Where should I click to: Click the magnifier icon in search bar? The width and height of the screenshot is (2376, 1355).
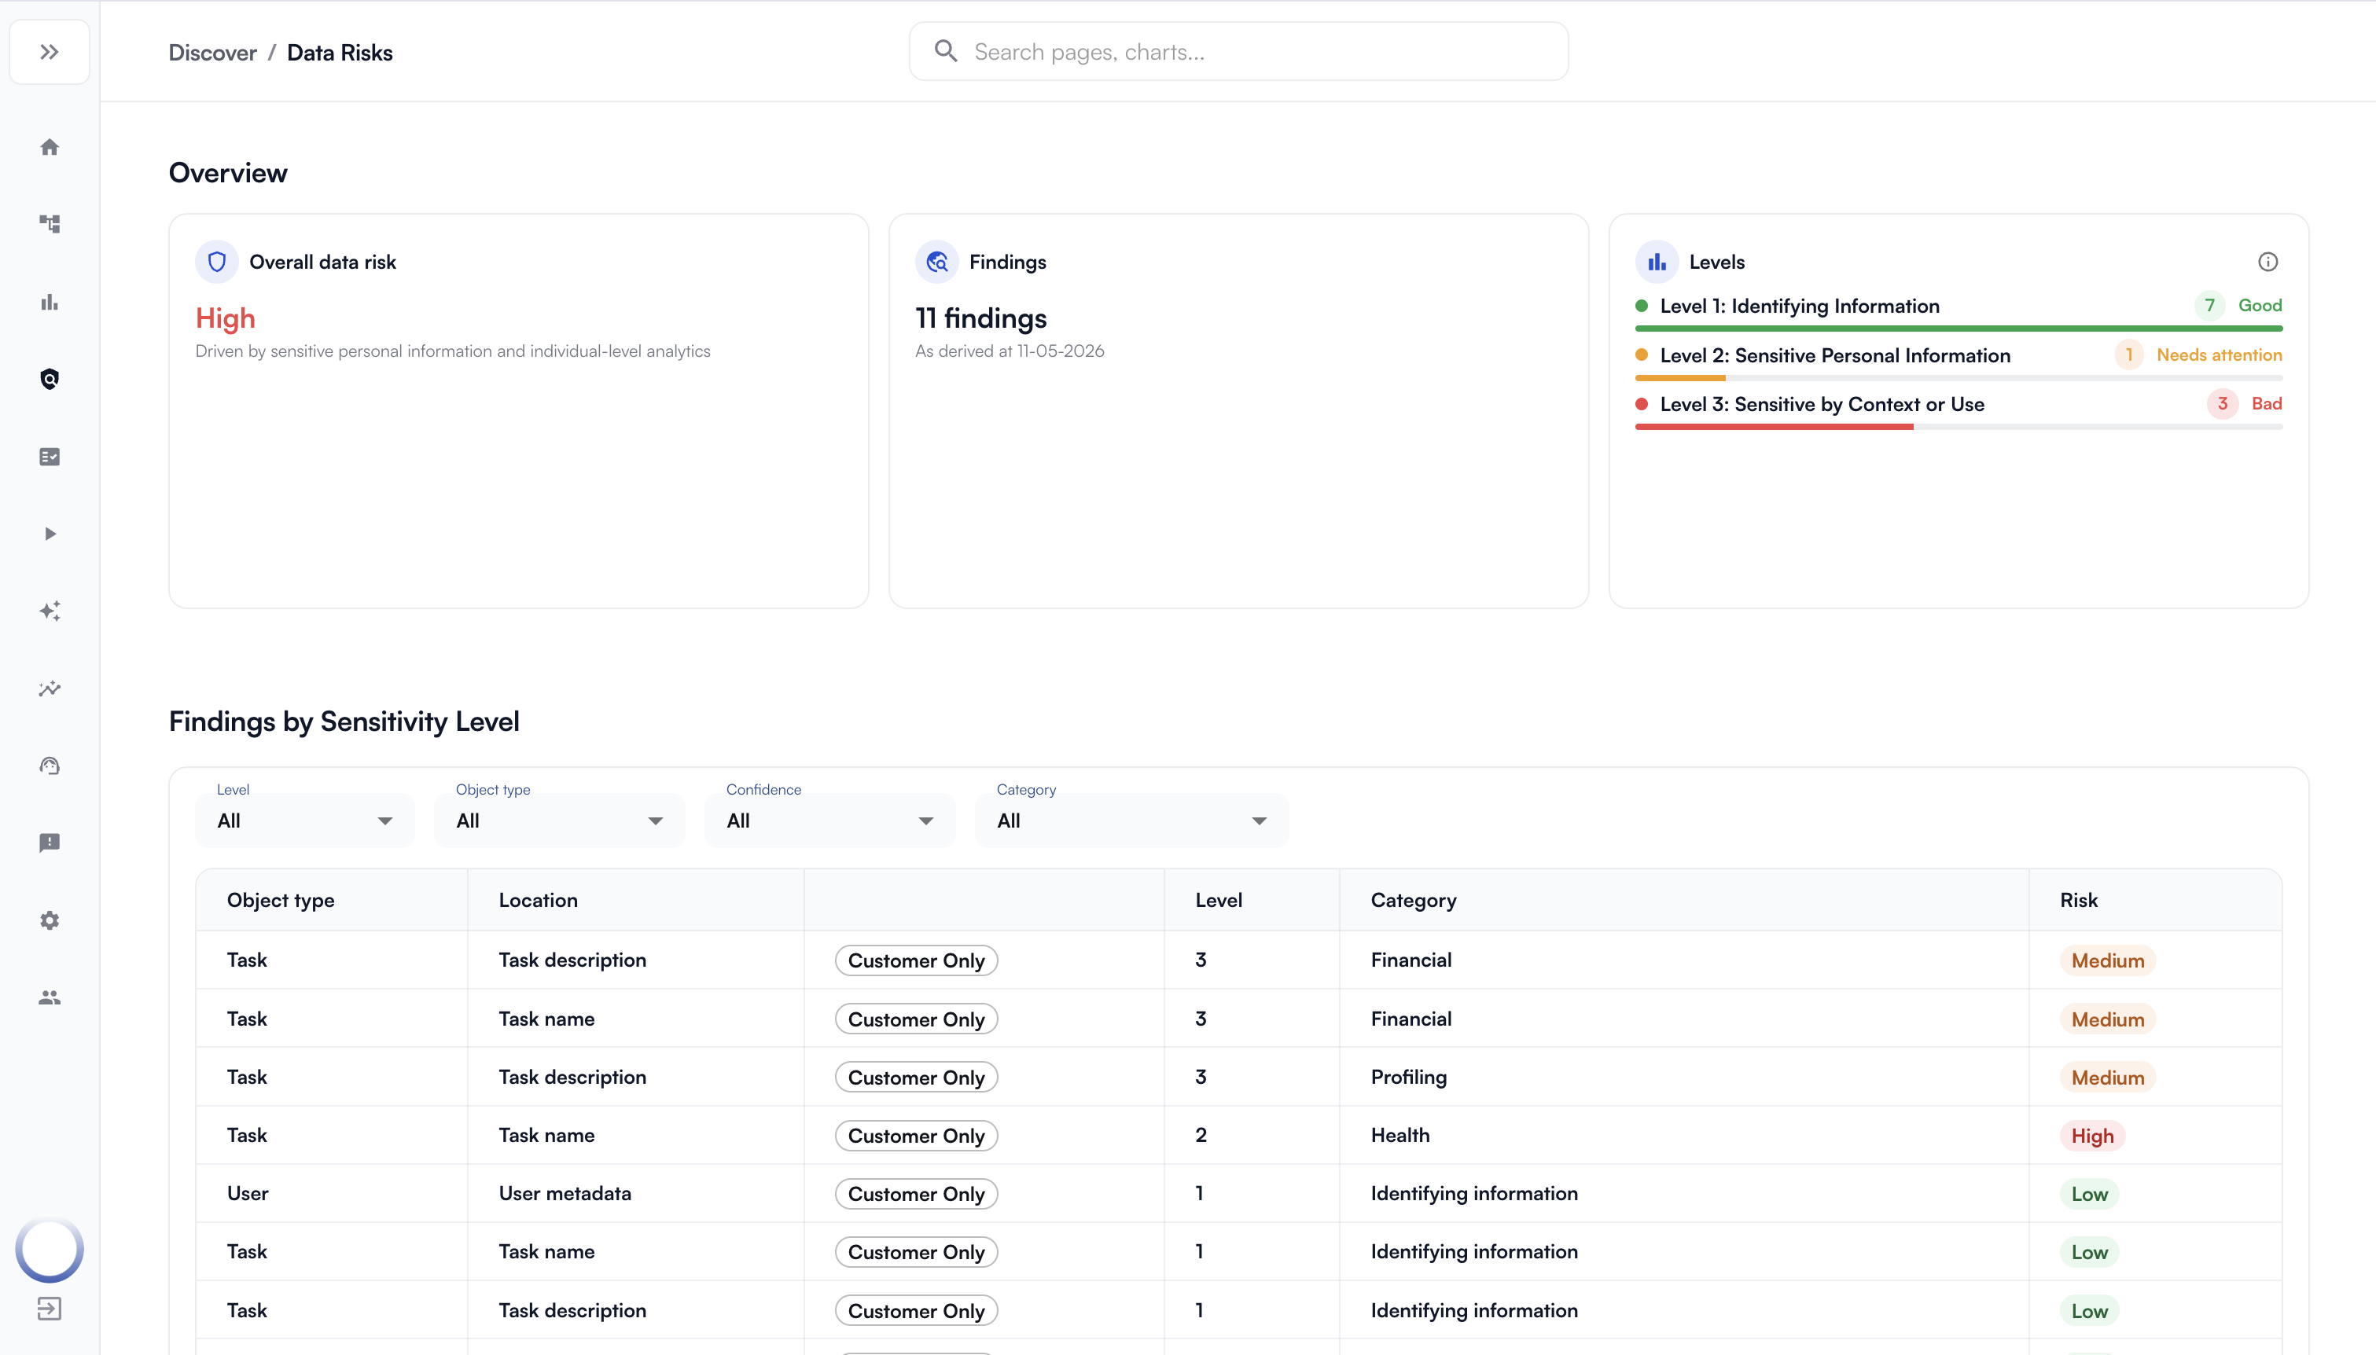pyautogui.click(x=946, y=51)
